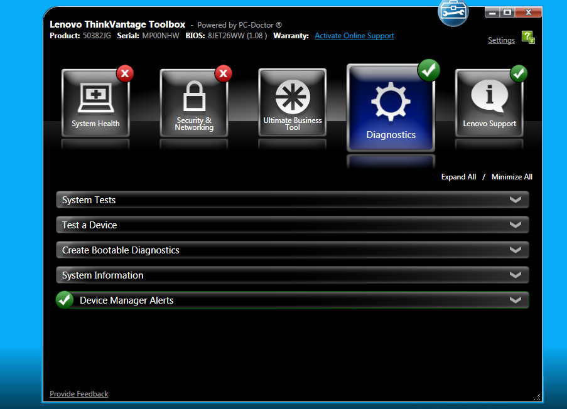Open the Lenovo Support tile
Screen dimensions: 567x409
coord(489,103)
